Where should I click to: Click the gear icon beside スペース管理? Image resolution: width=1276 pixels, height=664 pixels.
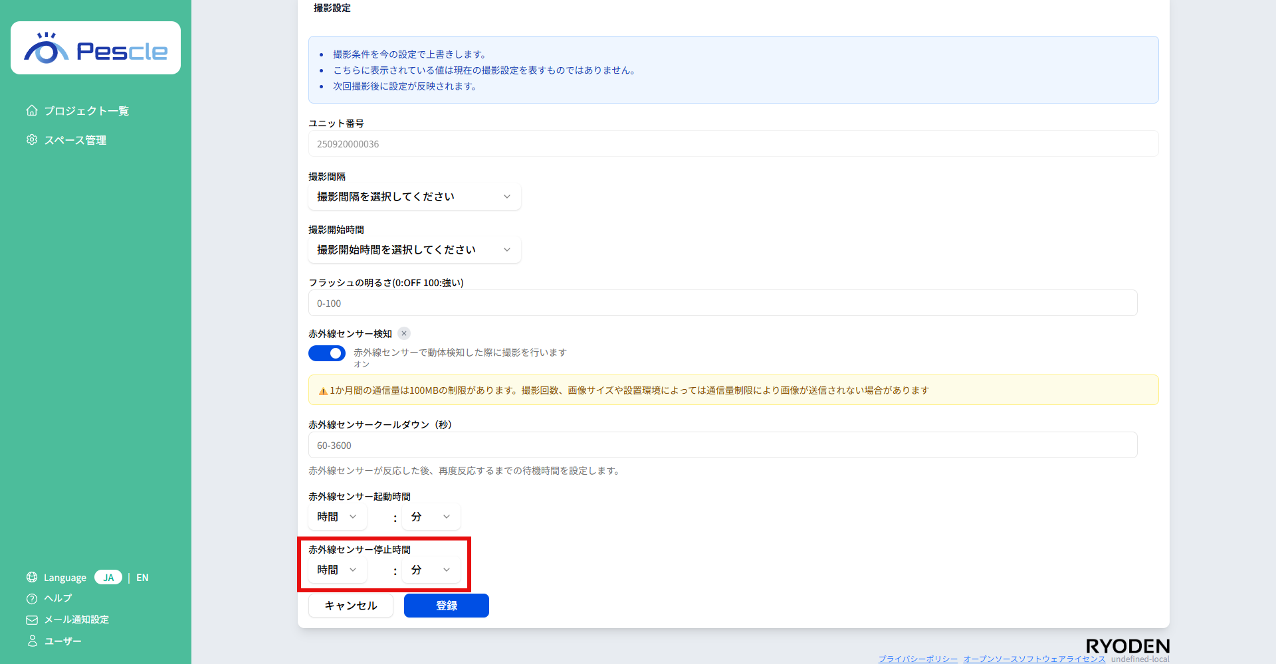(x=32, y=139)
